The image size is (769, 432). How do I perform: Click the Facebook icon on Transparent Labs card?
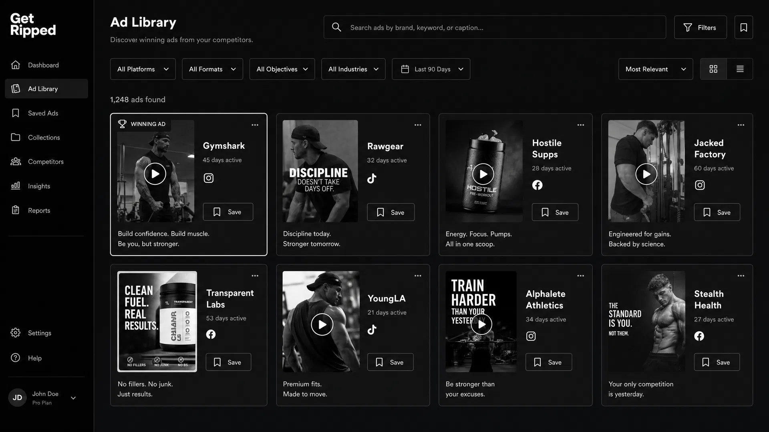coord(211,334)
